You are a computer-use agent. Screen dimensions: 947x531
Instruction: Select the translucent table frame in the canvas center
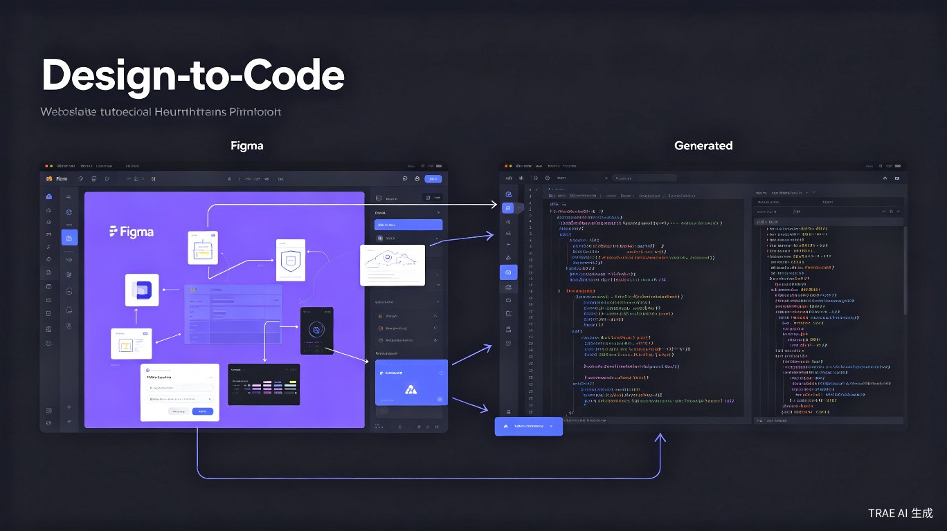tap(233, 315)
